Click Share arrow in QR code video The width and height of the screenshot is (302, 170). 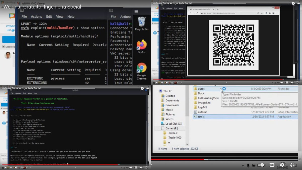(x=299, y=3)
